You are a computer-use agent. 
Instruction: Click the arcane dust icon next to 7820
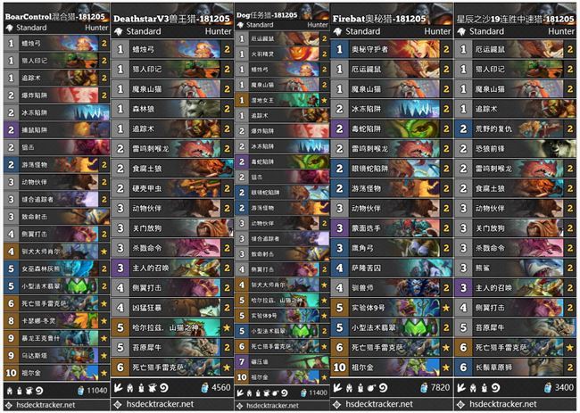(424, 388)
